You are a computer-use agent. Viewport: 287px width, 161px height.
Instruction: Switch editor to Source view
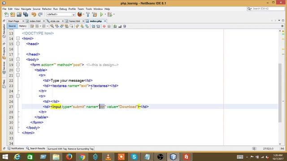[x=12, y=26]
